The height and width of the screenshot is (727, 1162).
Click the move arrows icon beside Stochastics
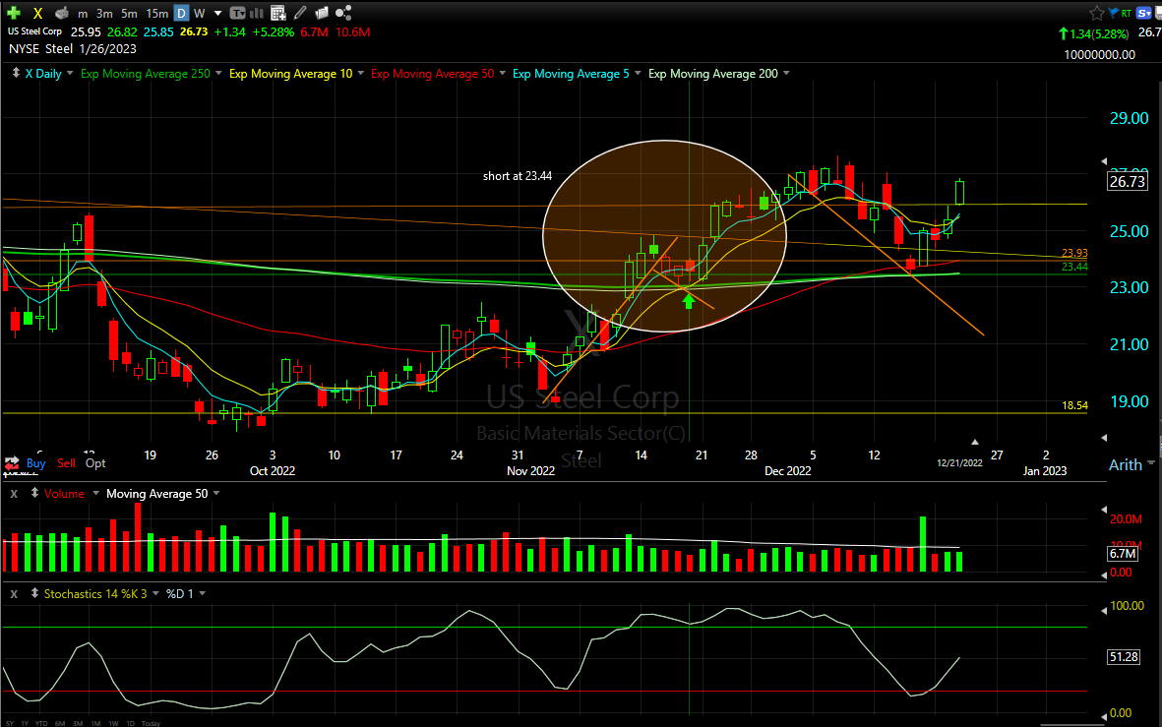34,593
